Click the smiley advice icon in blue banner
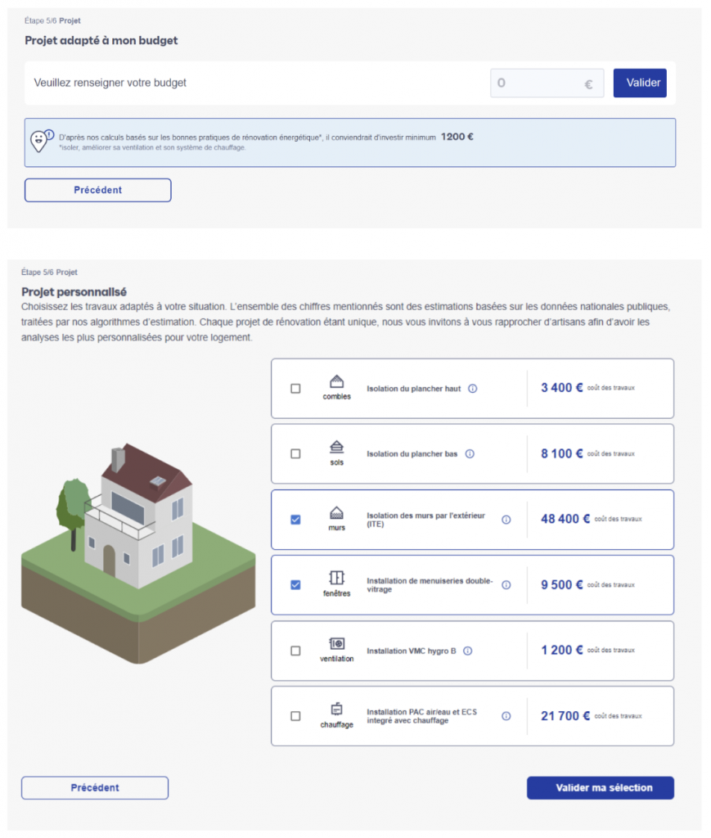The image size is (711, 838). [x=41, y=140]
